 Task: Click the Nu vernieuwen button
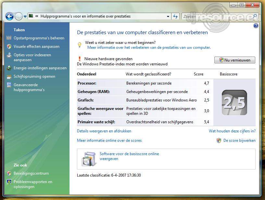(x=234, y=60)
